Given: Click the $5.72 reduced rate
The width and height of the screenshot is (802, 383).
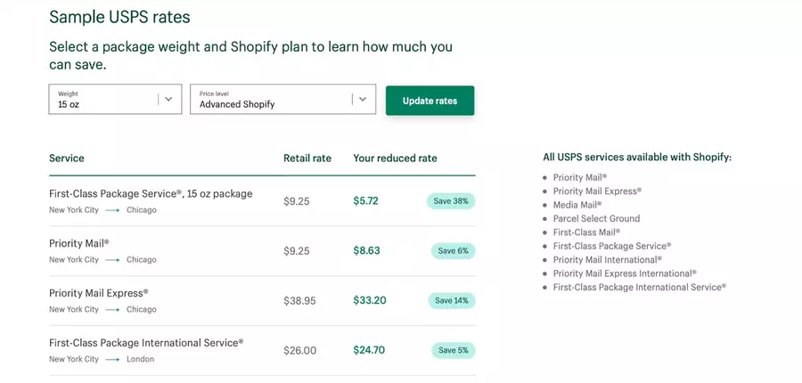Looking at the screenshot, I should [366, 201].
